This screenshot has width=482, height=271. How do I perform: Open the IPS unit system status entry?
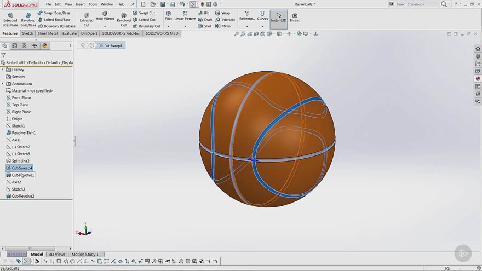(x=447, y=268)
